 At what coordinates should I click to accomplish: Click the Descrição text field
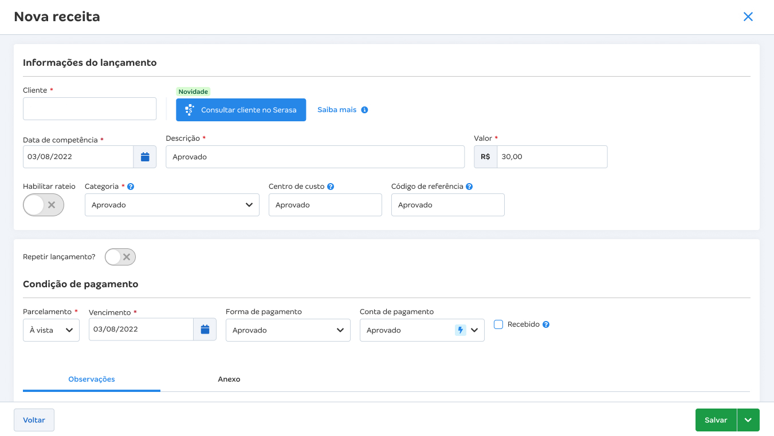click(315, 157)
